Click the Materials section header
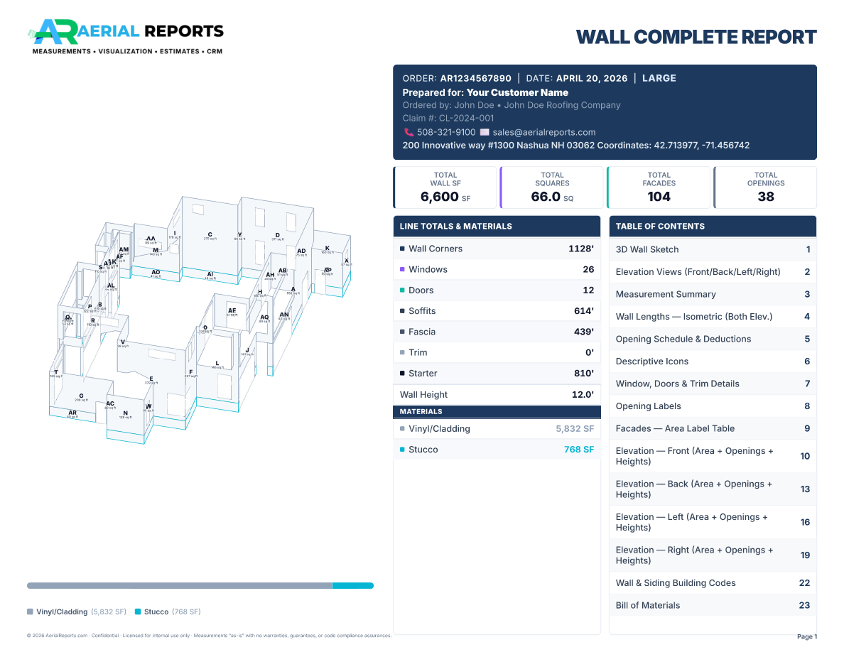 [497, 411]
